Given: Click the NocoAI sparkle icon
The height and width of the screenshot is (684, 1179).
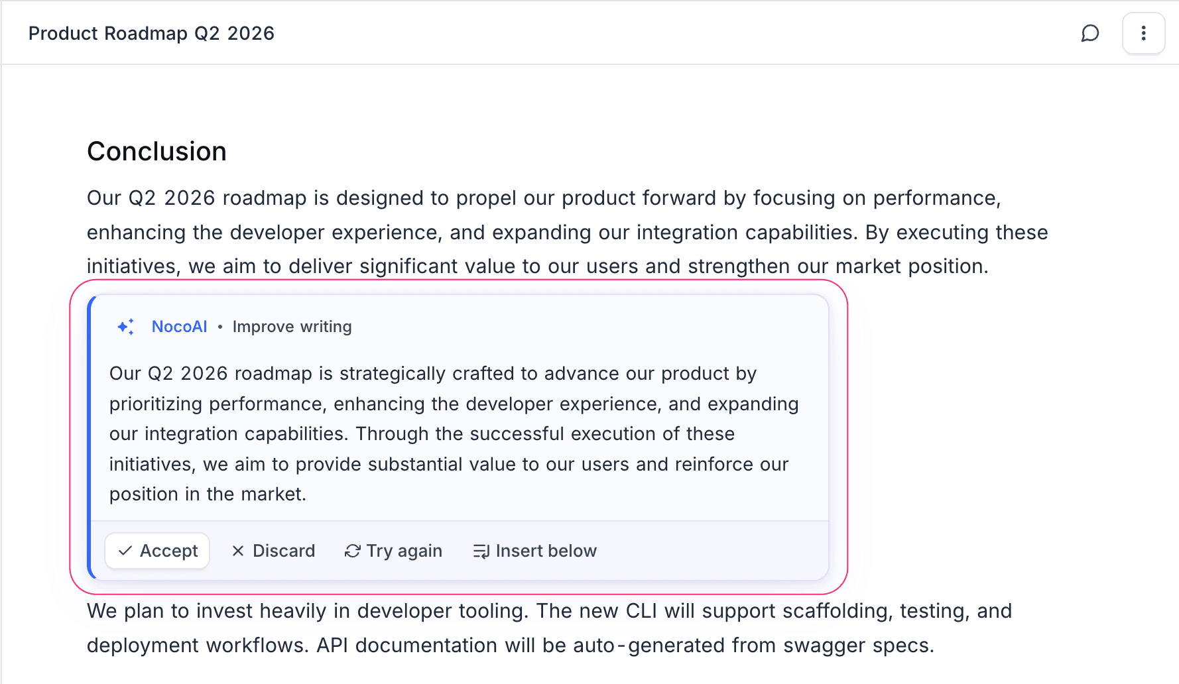Looking at the screenshot, I should (x=126, y=327).
